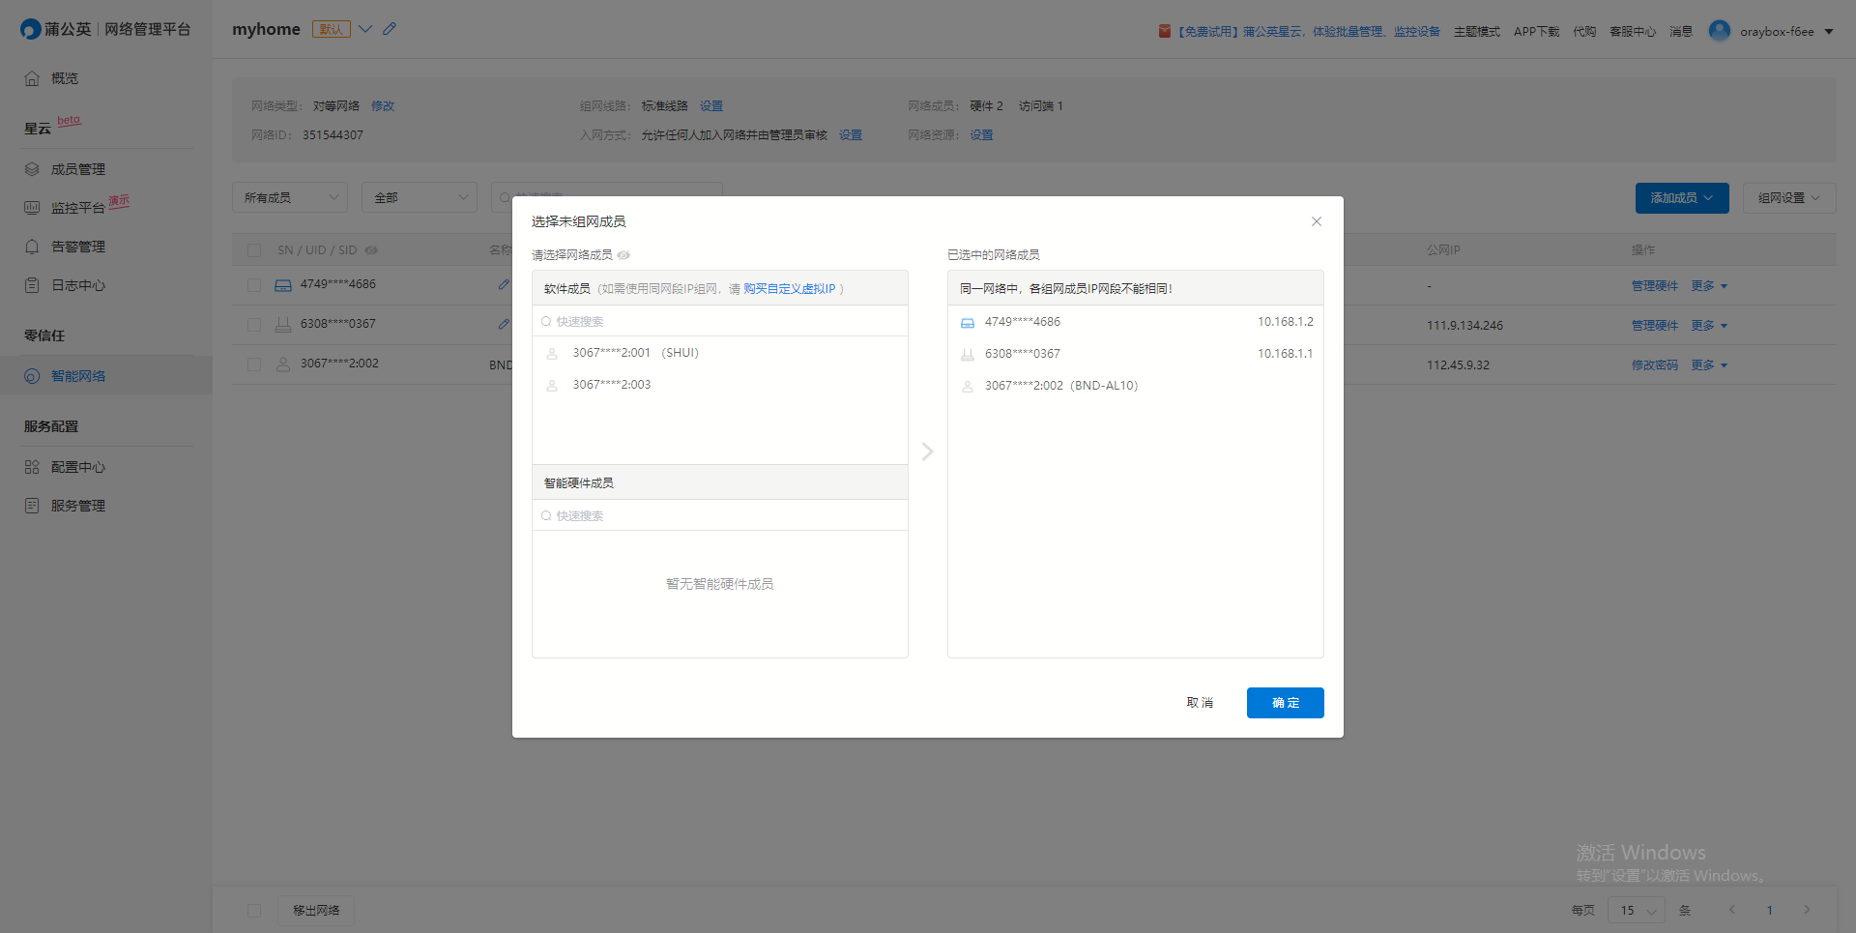Screen dimensions: 1856x933
Task: Check the box for row 6308****0367
Action: [x=254, y=325]
